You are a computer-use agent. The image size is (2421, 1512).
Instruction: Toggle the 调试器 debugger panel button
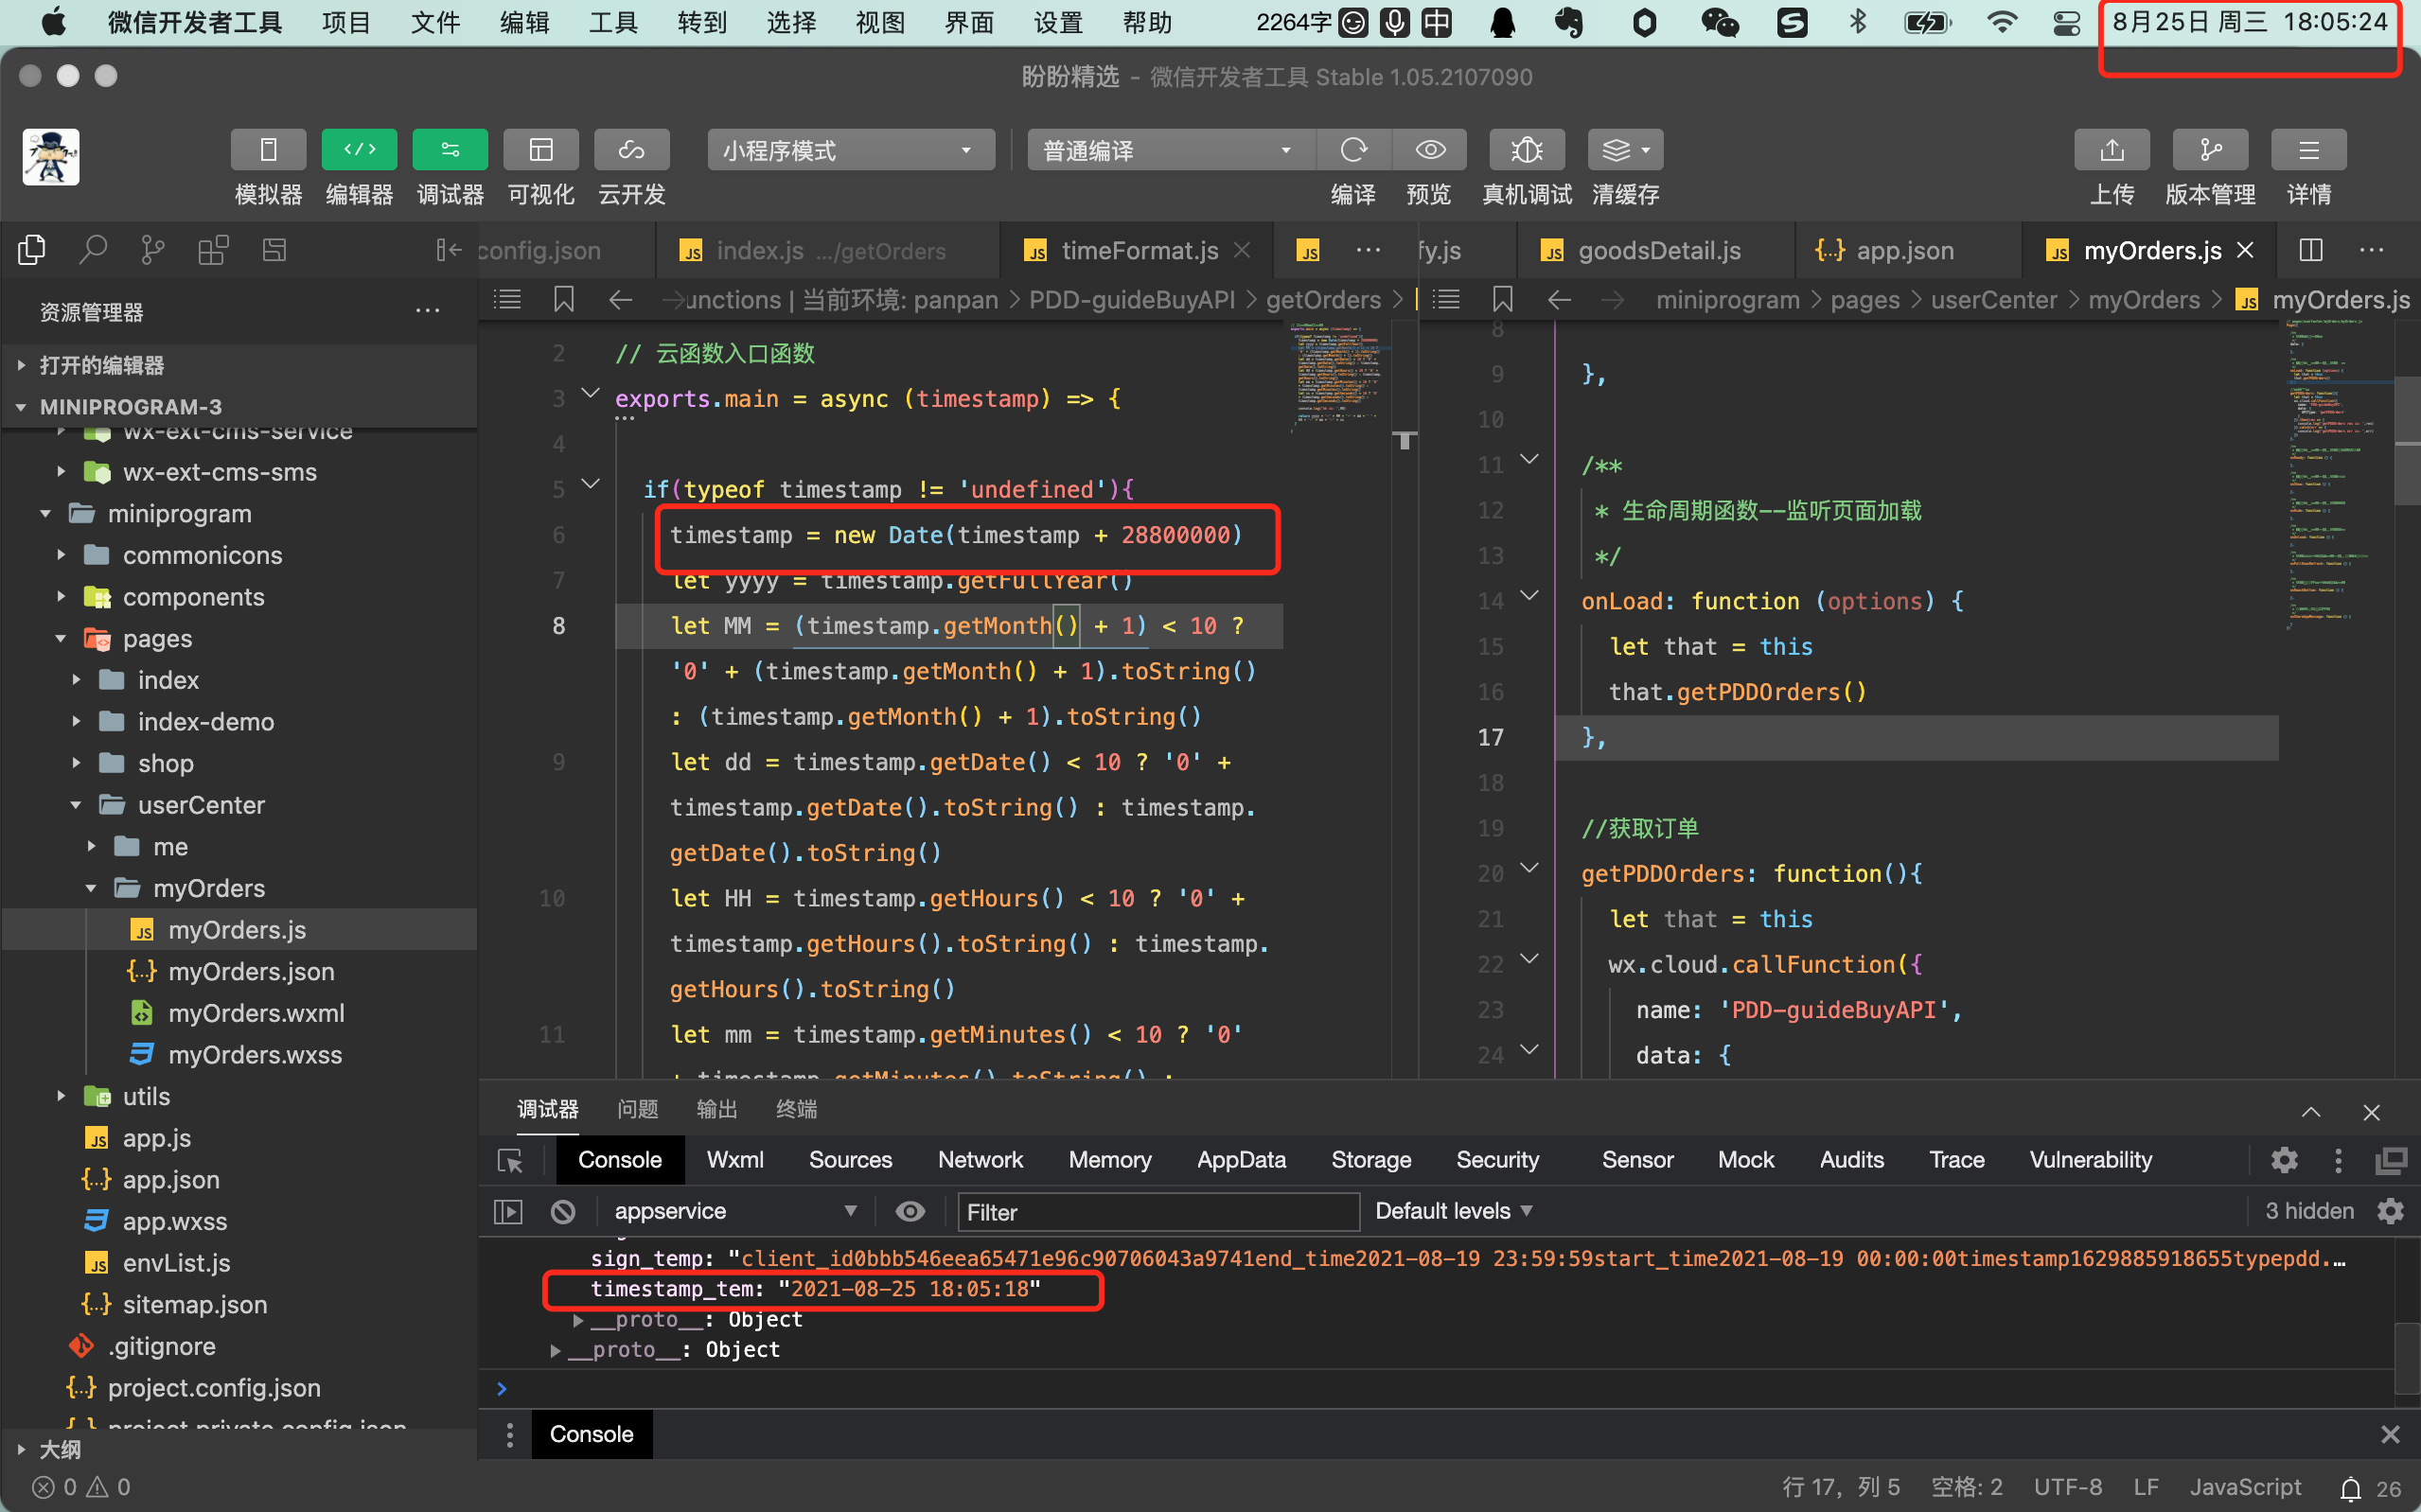(x=450, y=150)
